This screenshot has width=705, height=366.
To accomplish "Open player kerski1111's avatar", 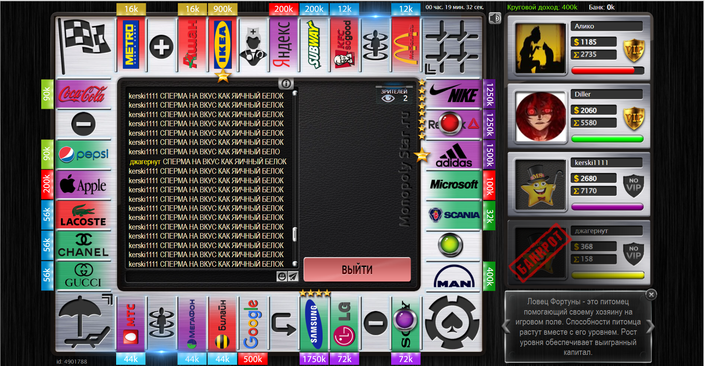I will point(541,185).
